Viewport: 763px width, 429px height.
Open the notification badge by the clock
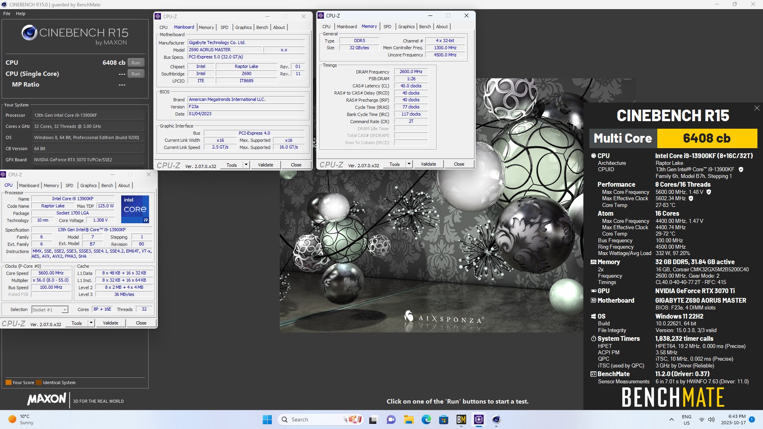pyautogui.click(x=752, y=419)
